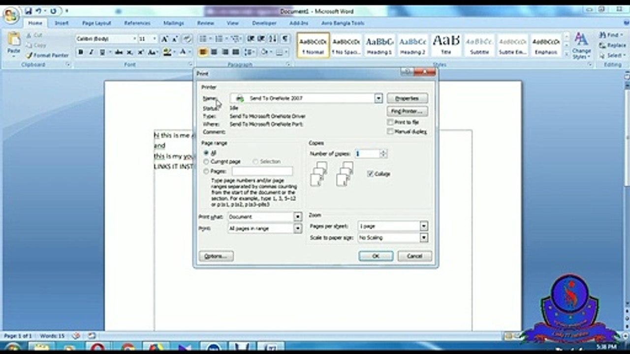Click Number of copies field
630x354 pixels.
pyautogui.click(x=367, y=154)
